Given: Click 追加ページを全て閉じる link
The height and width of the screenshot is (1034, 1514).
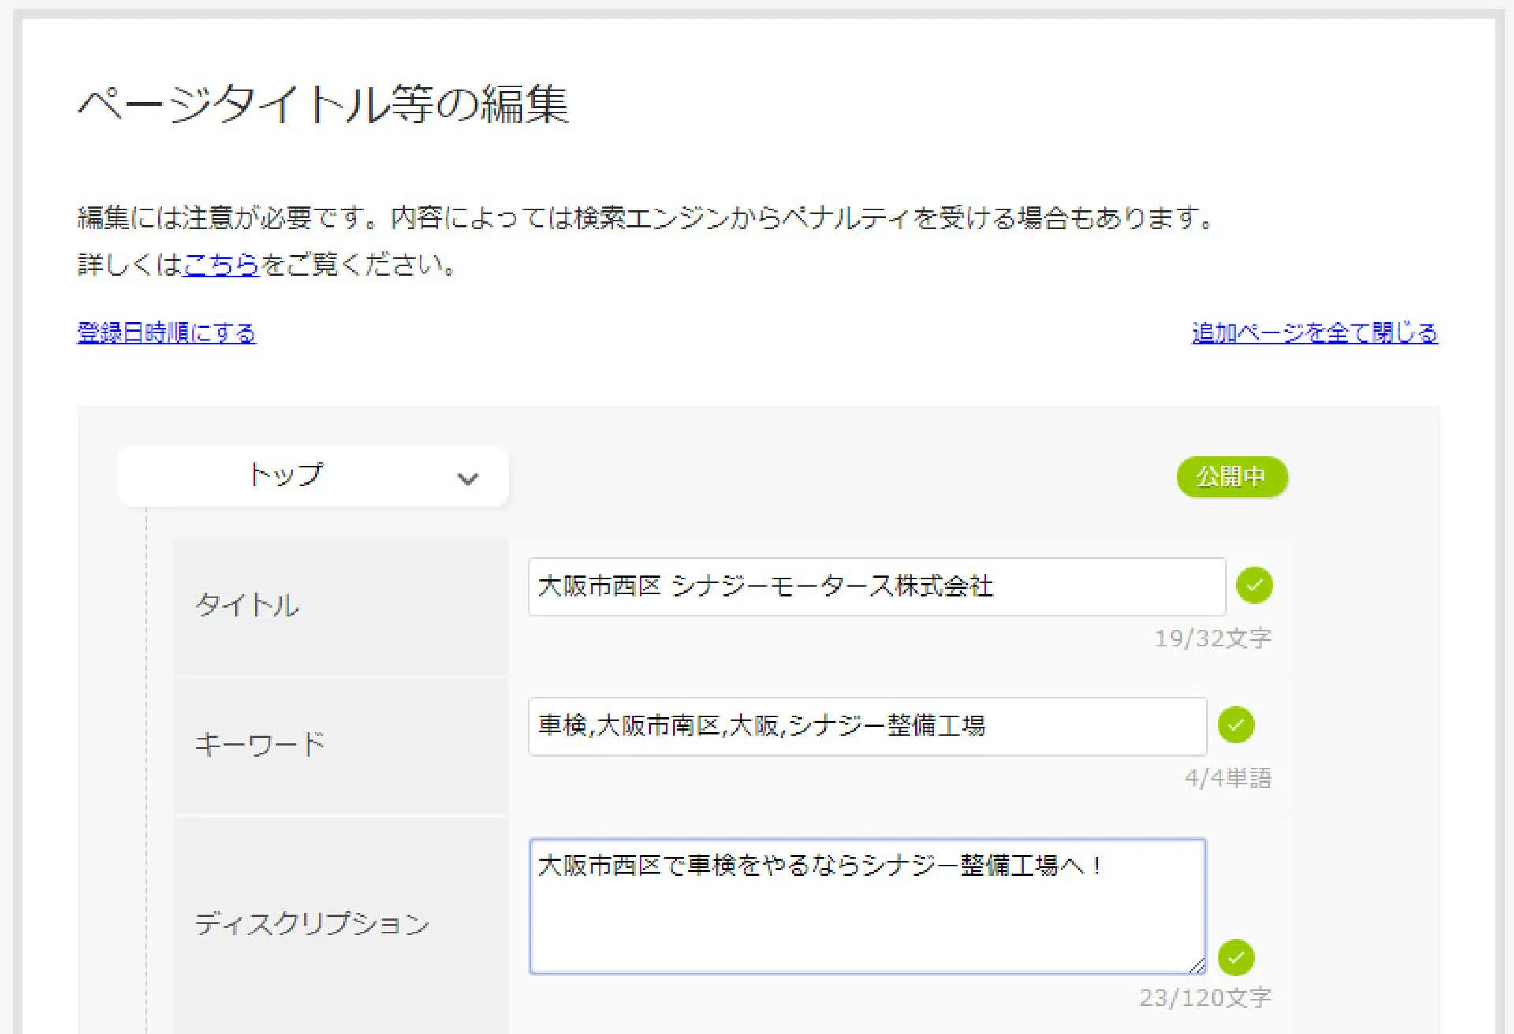Looking at the screenshot, I should click(x=1314, y=333).
